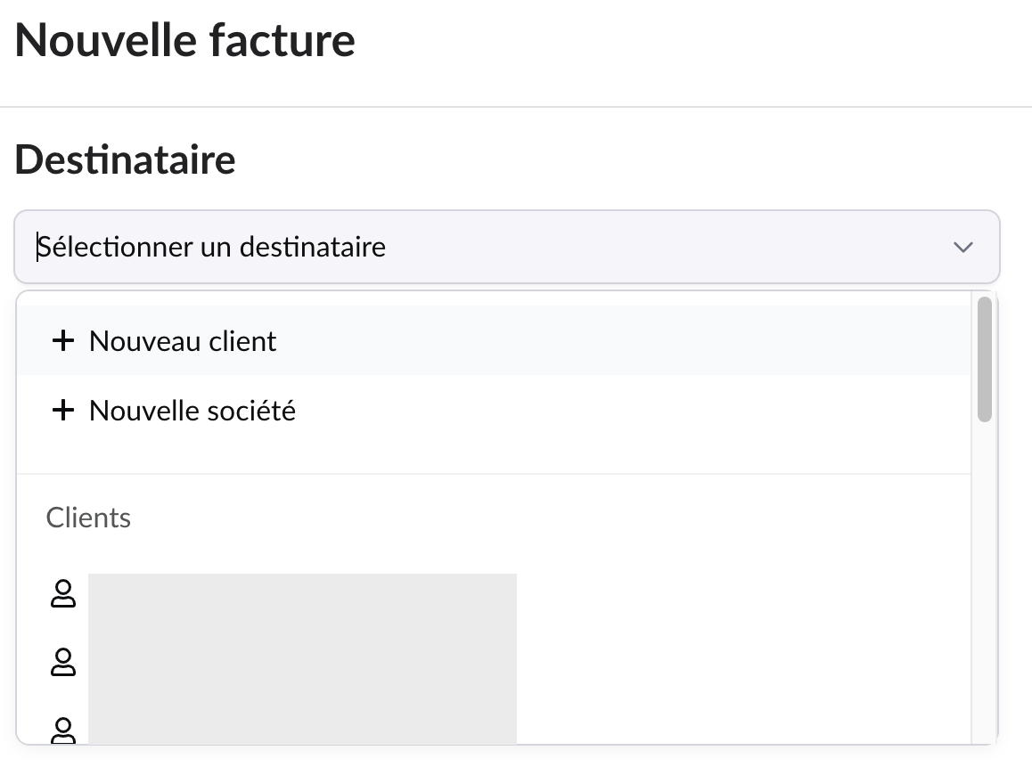Screen dimensions: 1032x775
Task: Click the third, partially visible person icon
Action: point(62,730)
